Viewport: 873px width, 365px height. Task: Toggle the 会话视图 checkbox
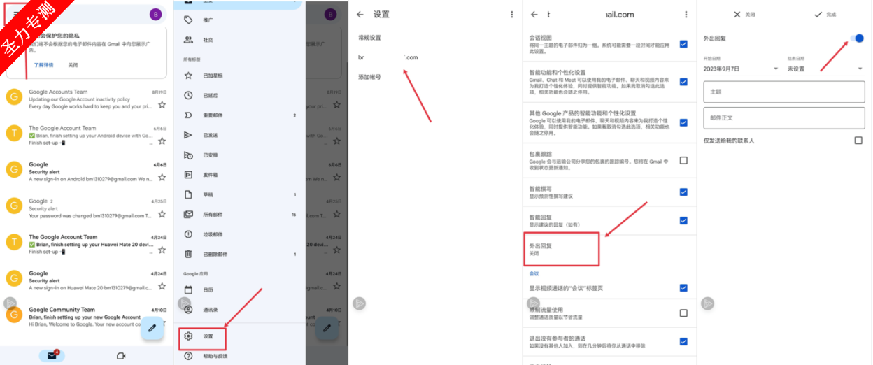pyautogui.click(x=683, y=44)
